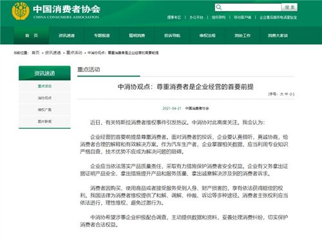Click the source 中国消费者协会 beside date
Screen dimensions: 322x240
pyautogui.click(x=197, y=108)
